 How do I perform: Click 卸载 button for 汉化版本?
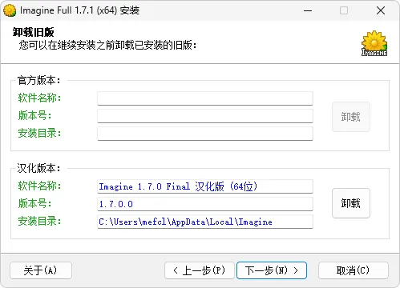tap(351, 203)
